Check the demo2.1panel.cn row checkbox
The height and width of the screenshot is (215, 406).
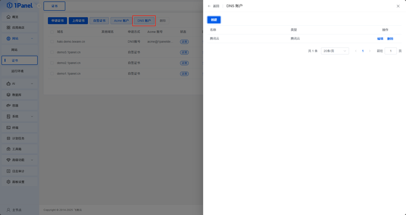(x=52, y=63)
